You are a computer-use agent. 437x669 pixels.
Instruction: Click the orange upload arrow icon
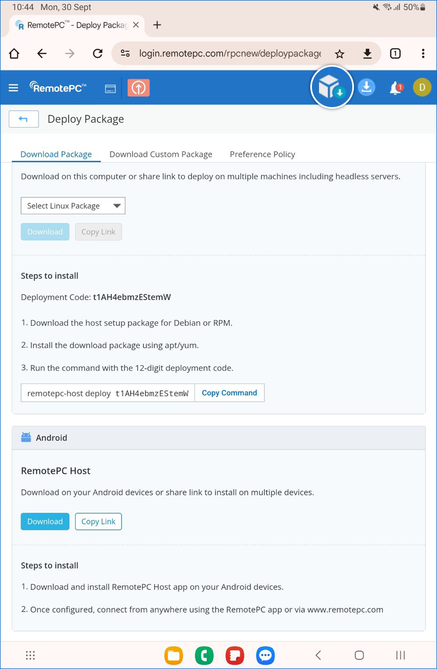(138, 87)
